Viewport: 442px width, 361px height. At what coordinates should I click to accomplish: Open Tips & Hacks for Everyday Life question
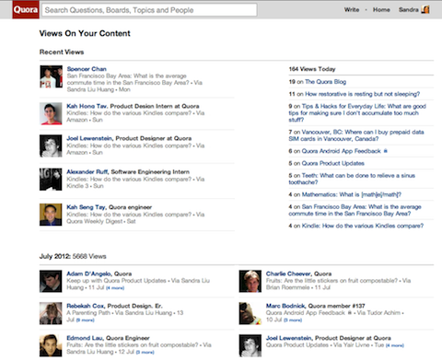[357, 113]
